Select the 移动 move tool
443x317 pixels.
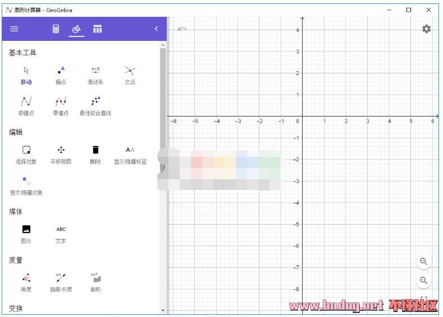pyautogui.click(x=26, y=76)
